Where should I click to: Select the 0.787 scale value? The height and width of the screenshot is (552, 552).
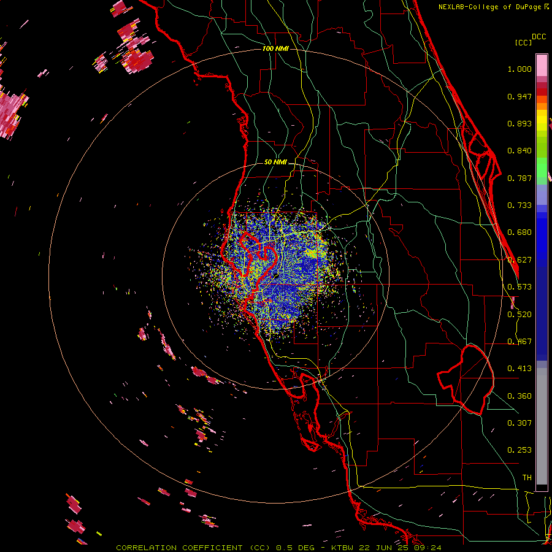click(x=519, y=178)
